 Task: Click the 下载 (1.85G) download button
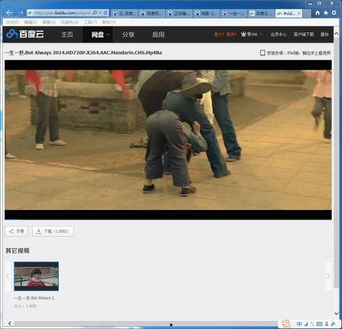(x=53, y=231)
